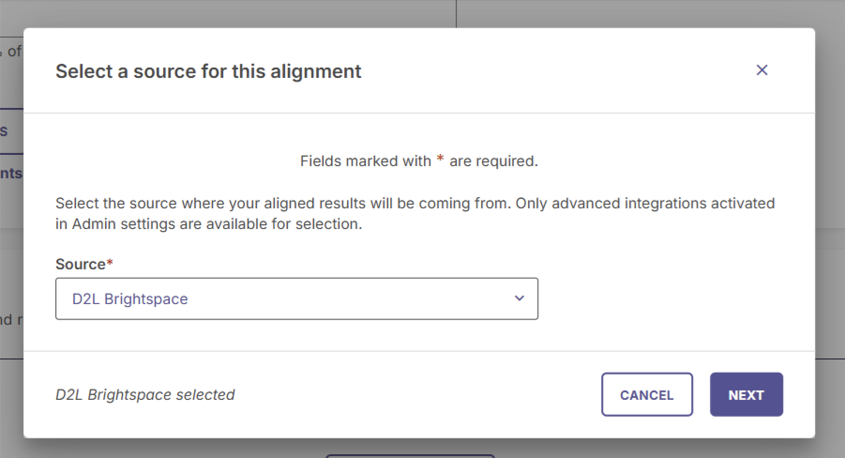Select the partially hidden tab behind the dialog
845x458 pixels.
pyautogui.click(x=6, y=131)
